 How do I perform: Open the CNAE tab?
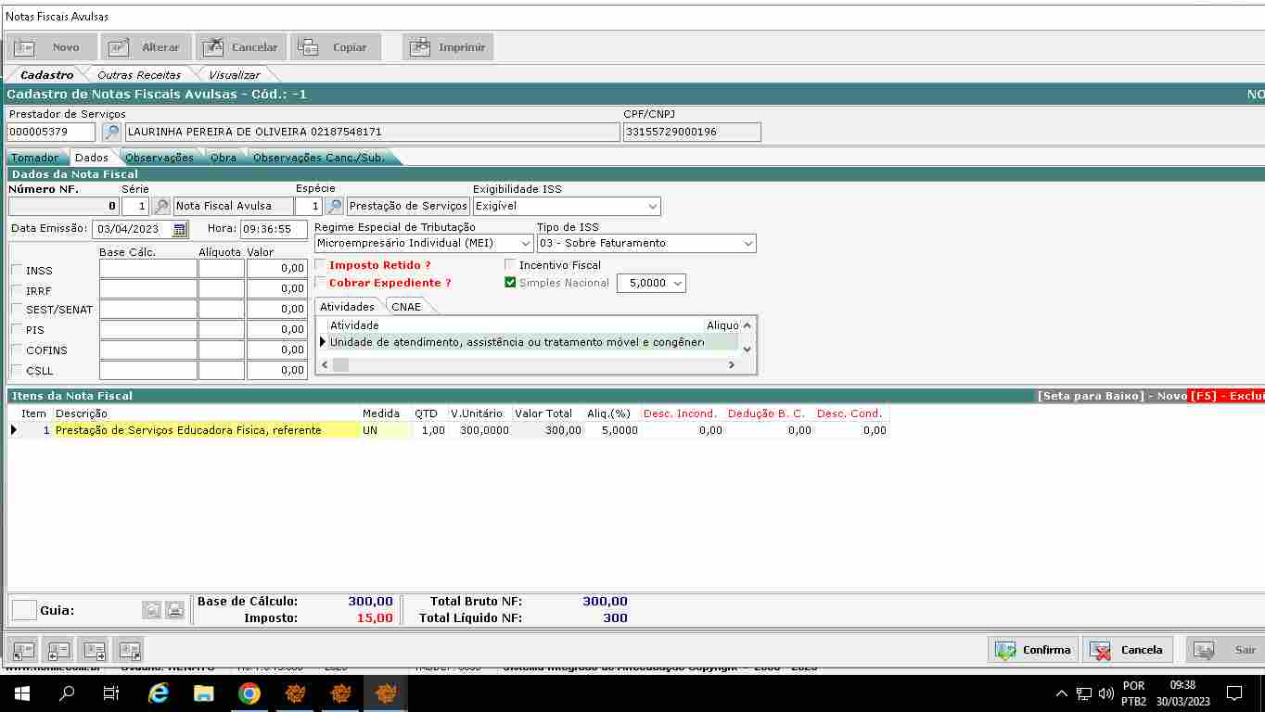pos(406,307)
